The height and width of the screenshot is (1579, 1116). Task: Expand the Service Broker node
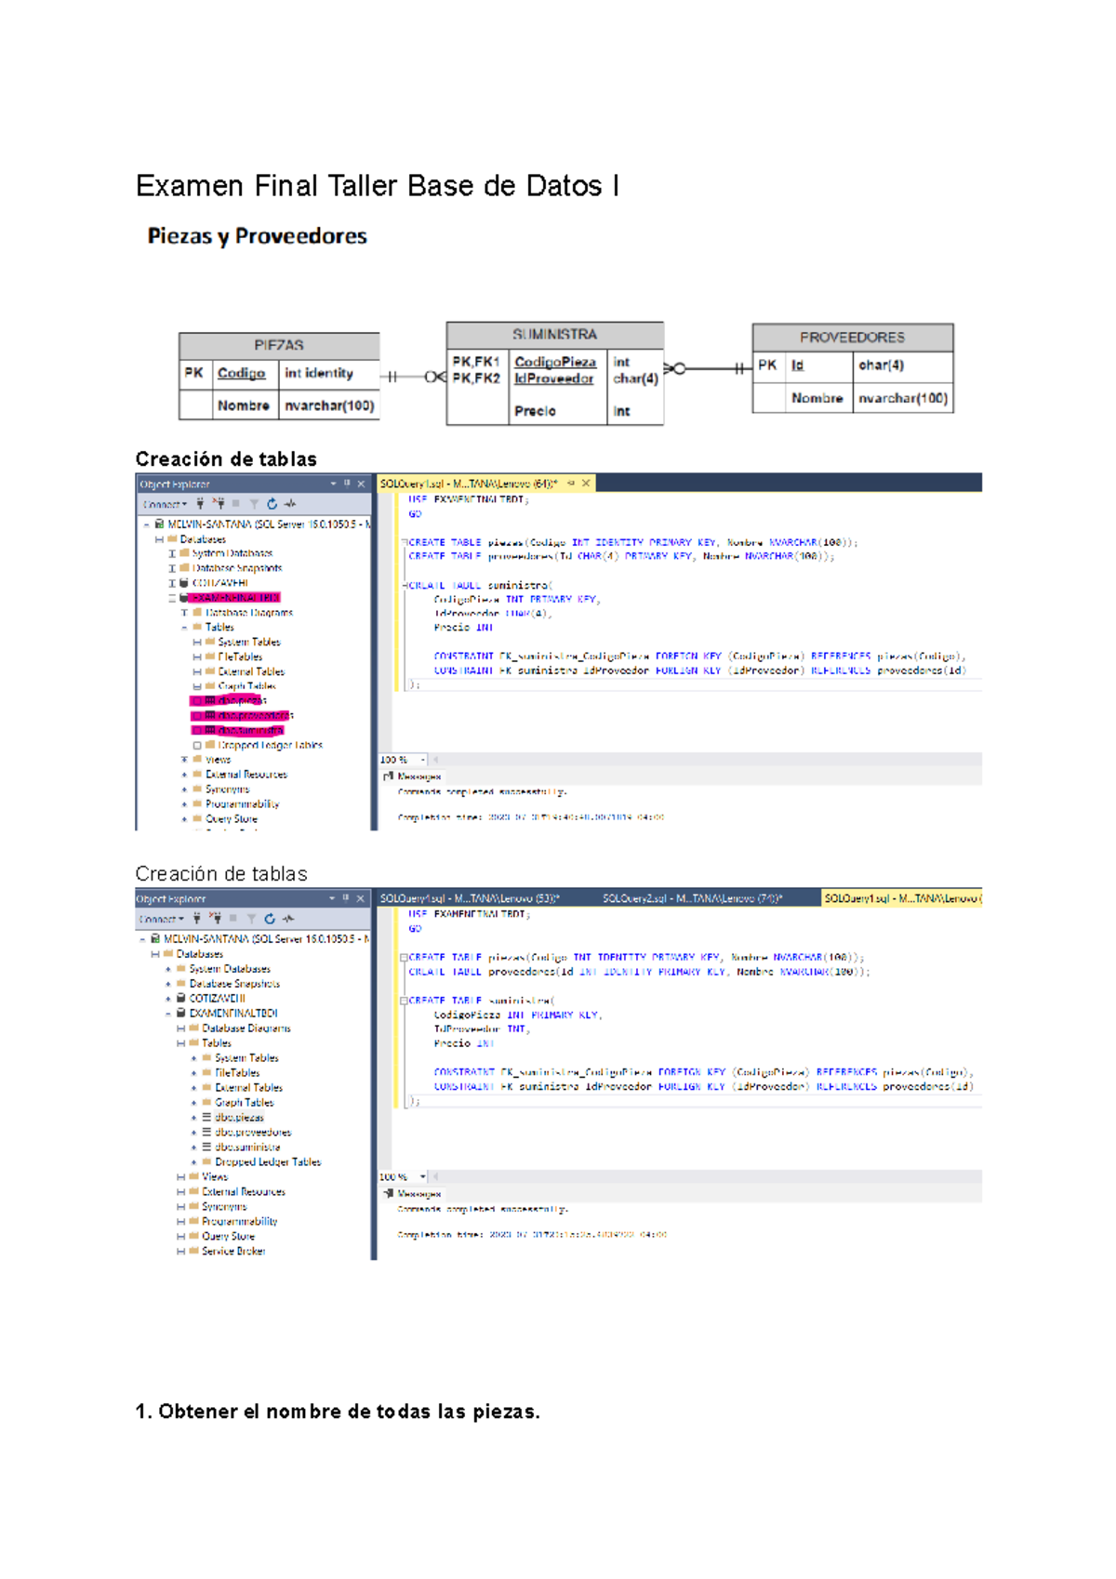tap(181, 1252)
